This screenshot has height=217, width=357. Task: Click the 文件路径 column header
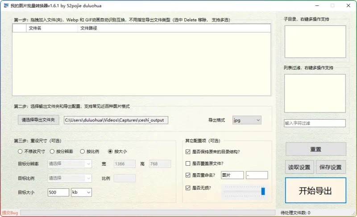(x=88, y=28)
